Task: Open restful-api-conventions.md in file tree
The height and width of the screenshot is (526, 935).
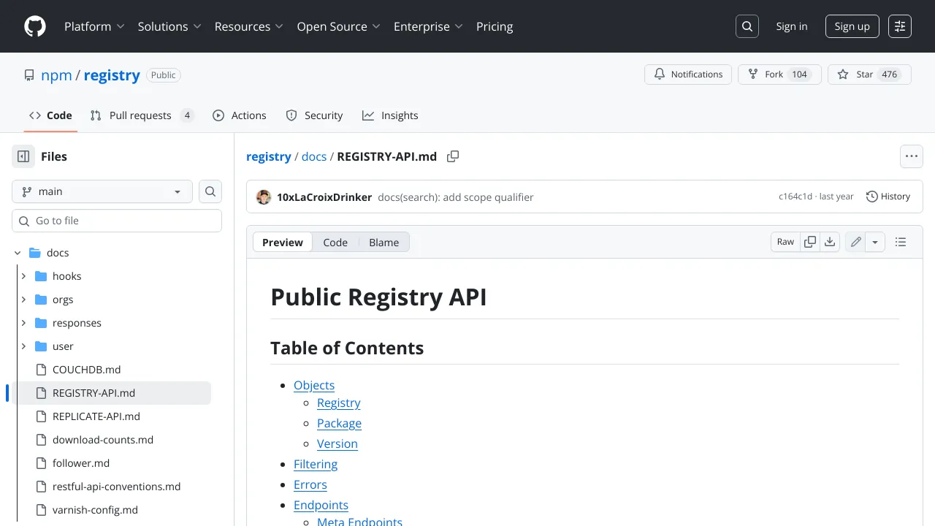Action: click(x=116, y=487)
